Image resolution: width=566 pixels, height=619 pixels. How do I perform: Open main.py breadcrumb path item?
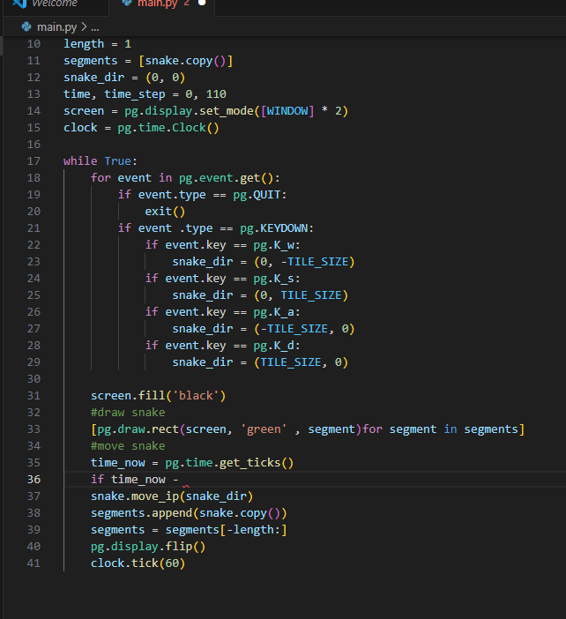coord(56,26)
